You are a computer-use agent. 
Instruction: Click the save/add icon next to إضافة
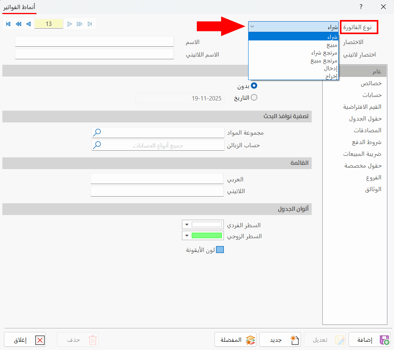point(385,339)
